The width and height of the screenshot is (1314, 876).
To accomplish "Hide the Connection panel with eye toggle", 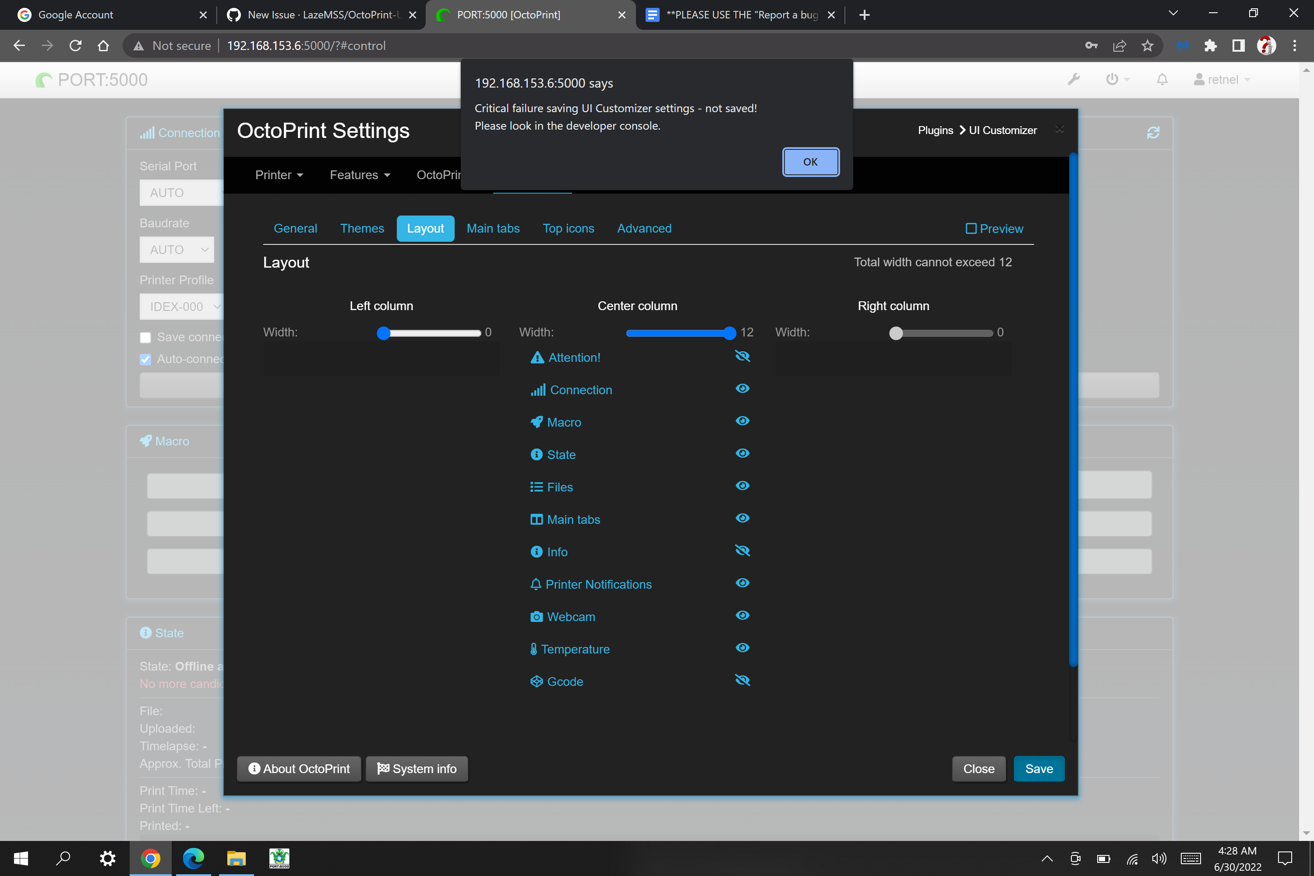I will [742, 388].
